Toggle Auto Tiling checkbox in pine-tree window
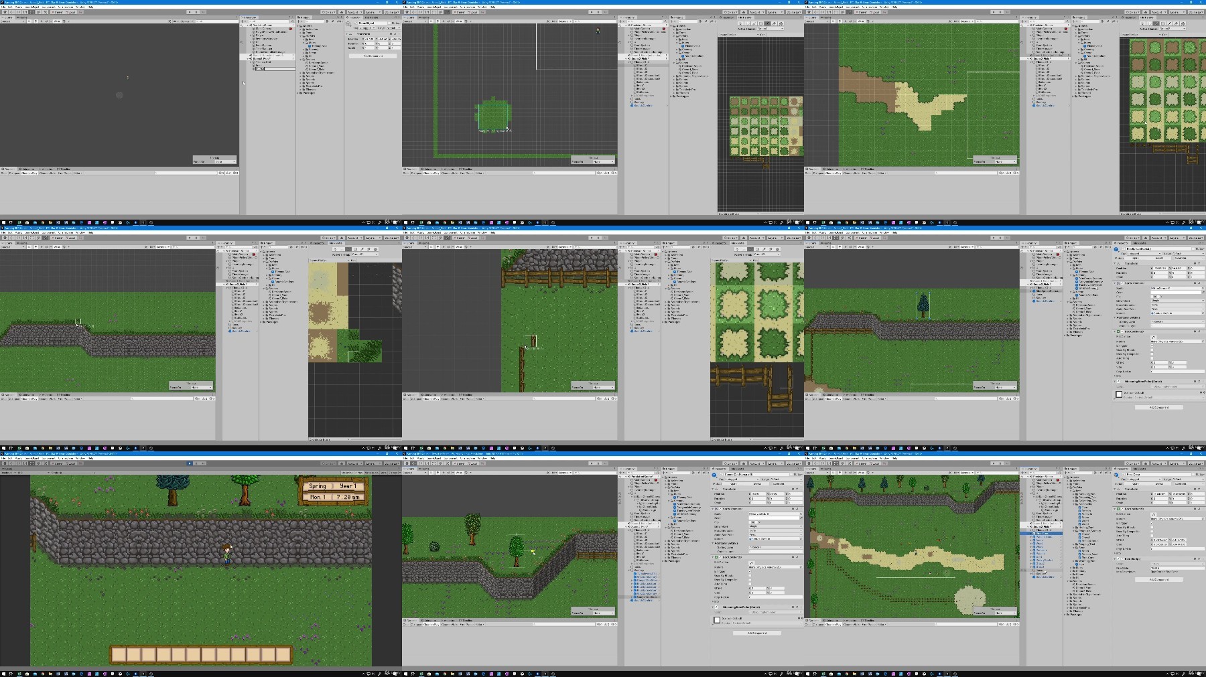This screenshot has height=677, width=1206. (1152, 358)
